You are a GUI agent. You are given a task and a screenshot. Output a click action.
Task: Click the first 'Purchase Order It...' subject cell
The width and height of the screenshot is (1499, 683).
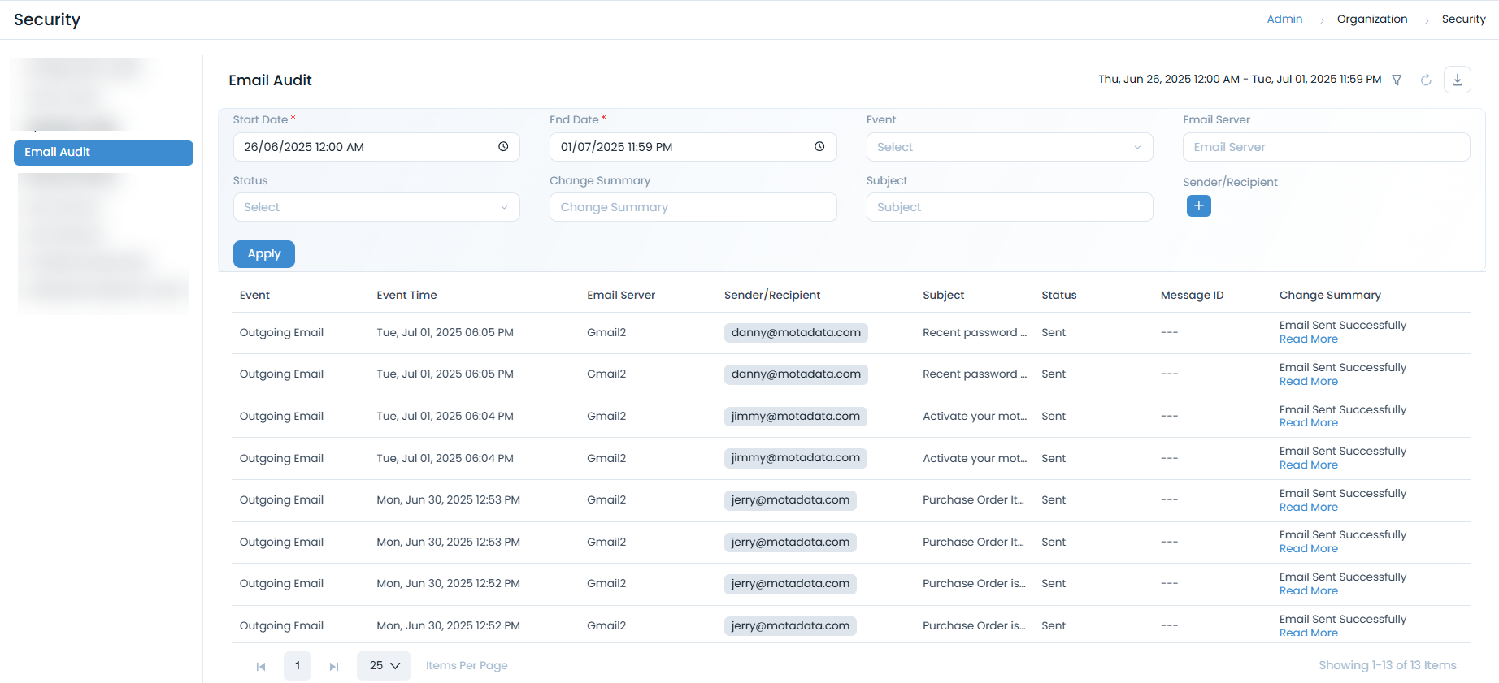(x=973, y=500)
